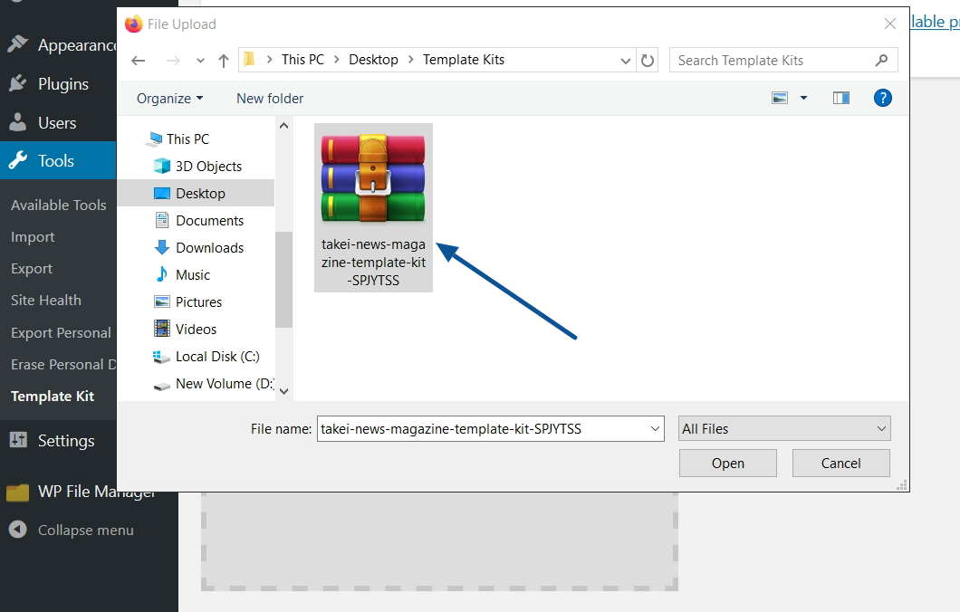This screenshot has width=960, height=612.
Task: Click the Music note icon
Action: click(161, 274)
